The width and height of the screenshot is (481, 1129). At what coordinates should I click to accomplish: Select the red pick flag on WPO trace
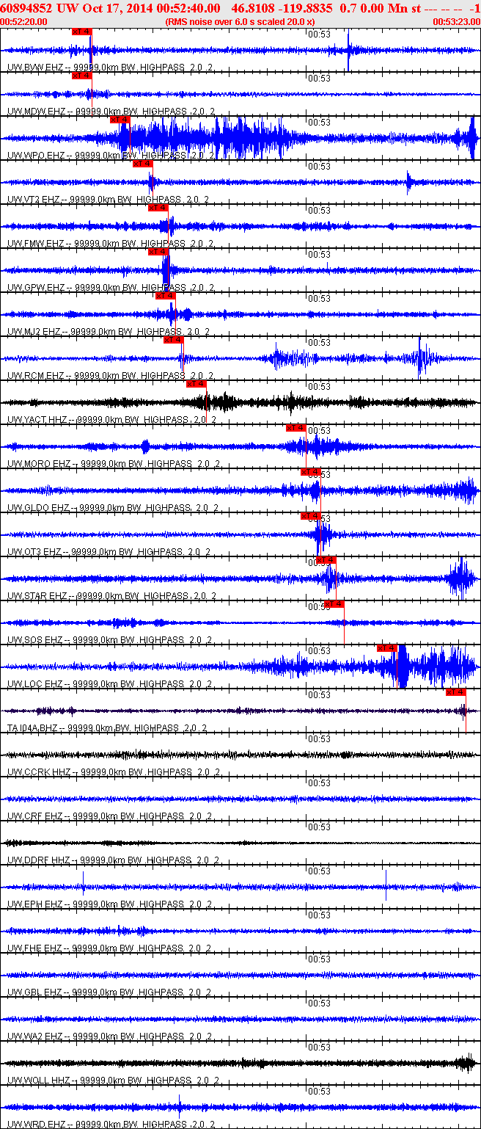click(120, 120)
